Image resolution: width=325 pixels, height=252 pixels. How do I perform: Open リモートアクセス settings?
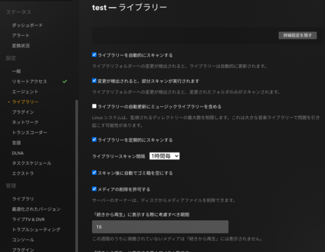click(29, 82)
